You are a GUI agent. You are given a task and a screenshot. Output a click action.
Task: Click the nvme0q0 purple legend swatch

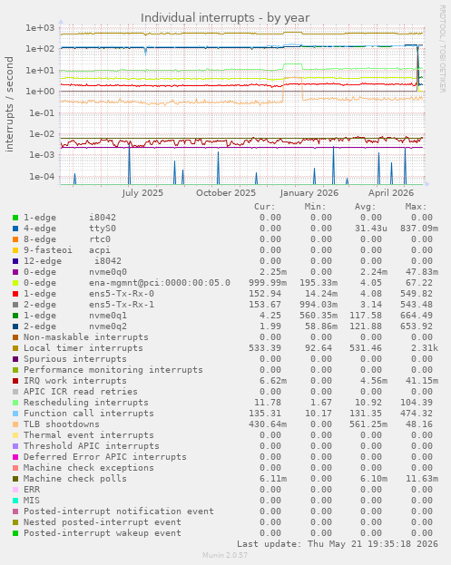(x=15, y=272)
